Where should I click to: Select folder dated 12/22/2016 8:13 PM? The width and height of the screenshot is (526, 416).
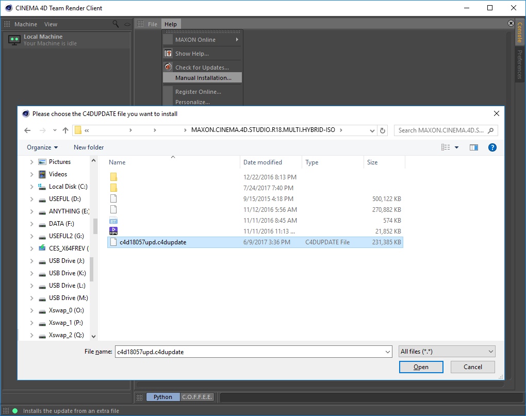pos(113,177)
